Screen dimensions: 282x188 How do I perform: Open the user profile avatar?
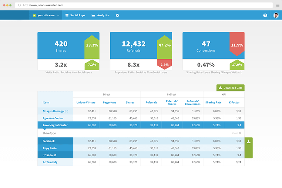click(276, 16)
